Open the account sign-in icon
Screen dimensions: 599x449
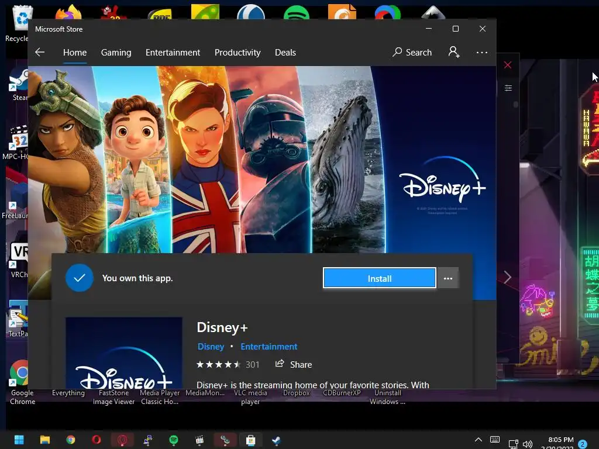click(454, 52)
